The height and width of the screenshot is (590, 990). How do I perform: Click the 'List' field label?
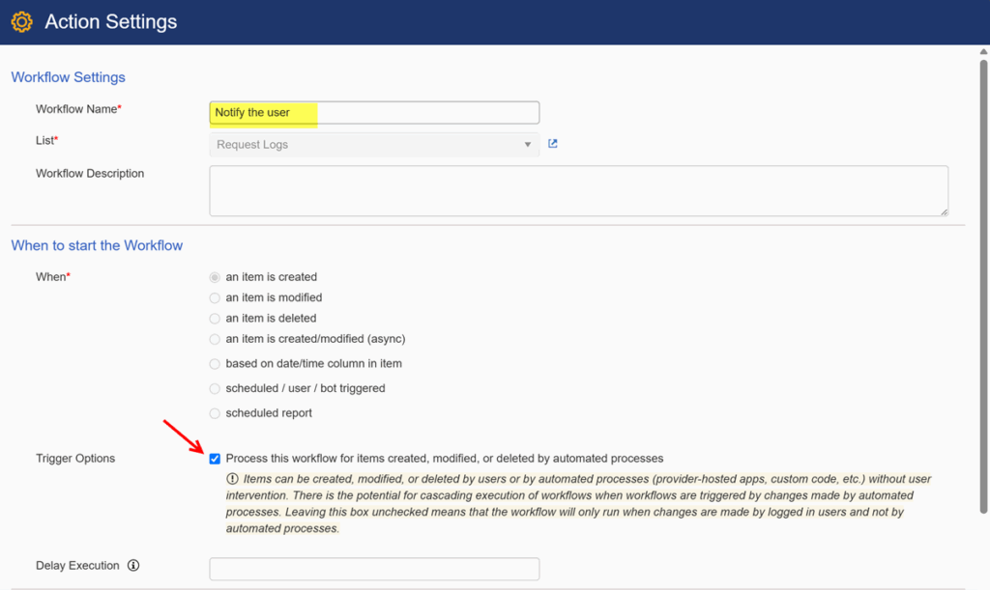46,141
